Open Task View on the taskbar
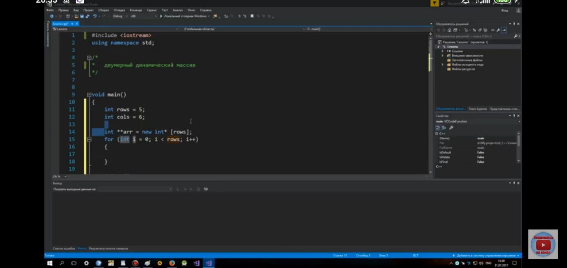The image size is (567, 268). (x=74, y=263)
